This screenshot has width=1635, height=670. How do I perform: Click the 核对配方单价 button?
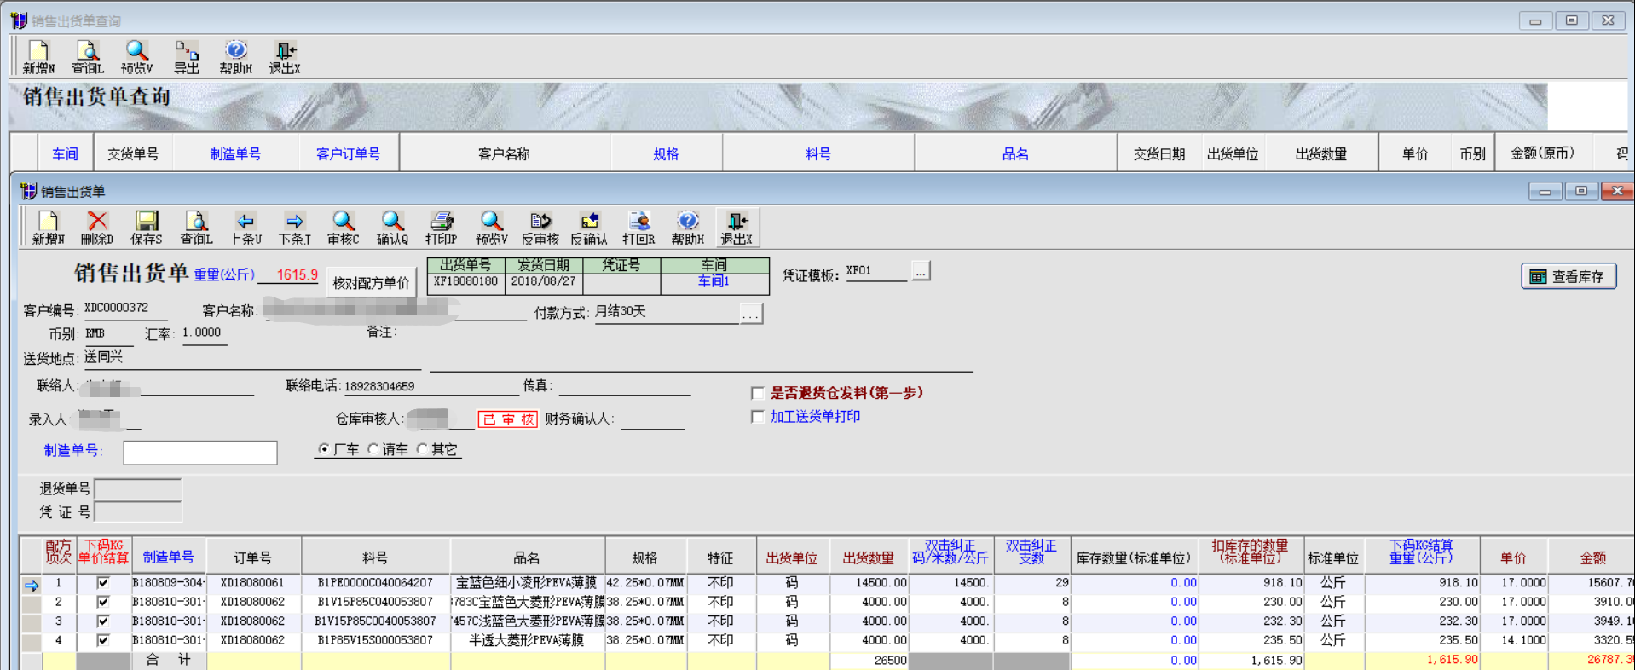[371, 283]
